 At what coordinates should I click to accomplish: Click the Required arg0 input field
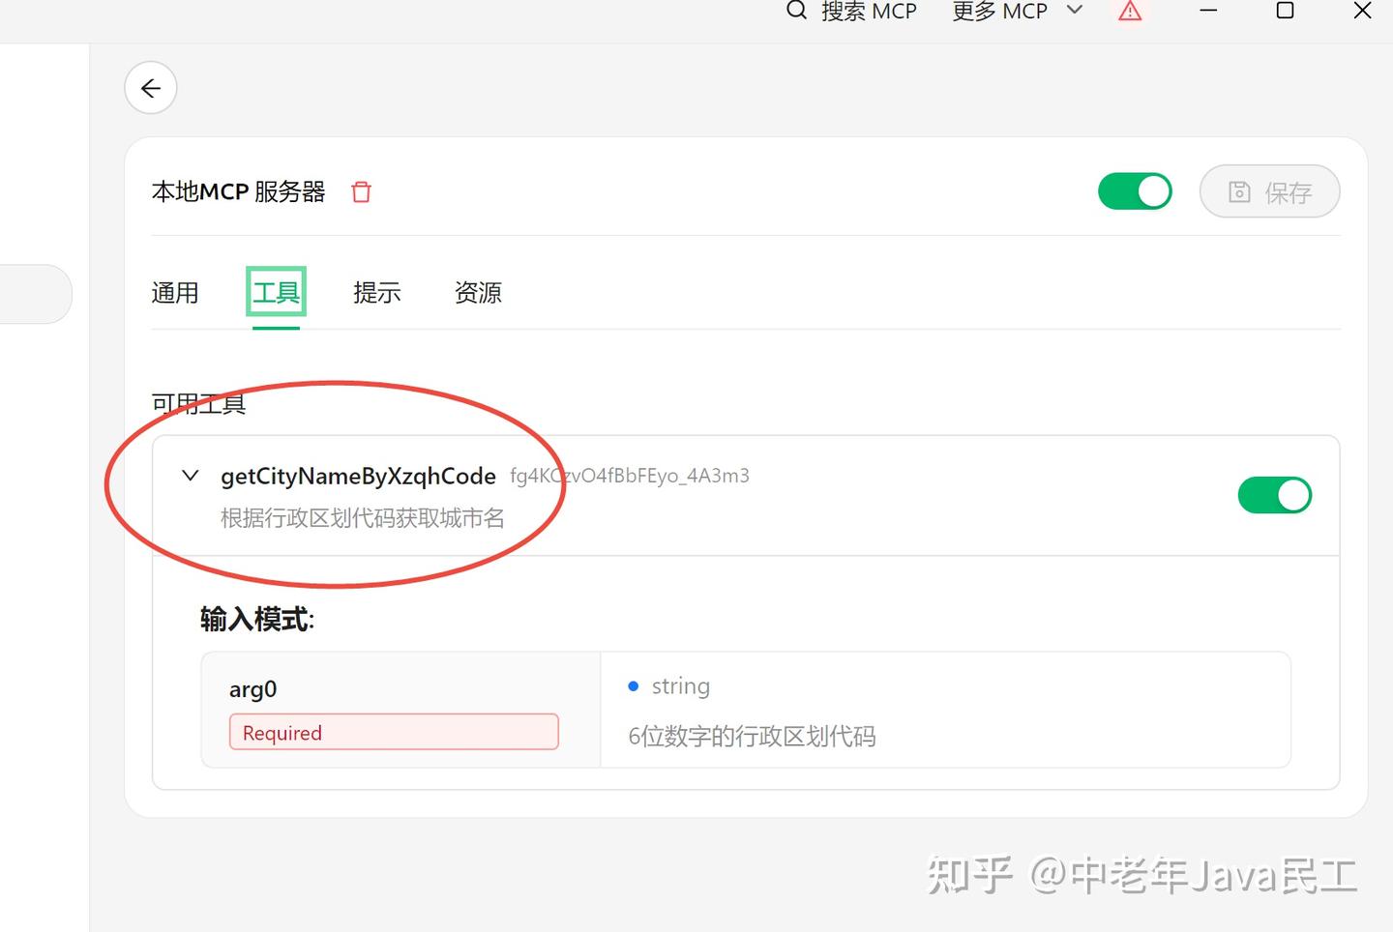click(x=393, y=732)
